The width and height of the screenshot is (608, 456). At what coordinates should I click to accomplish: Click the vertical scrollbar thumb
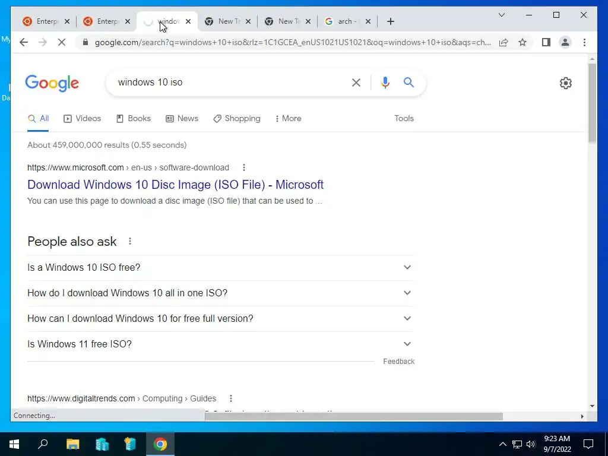[x=592, y=102]
